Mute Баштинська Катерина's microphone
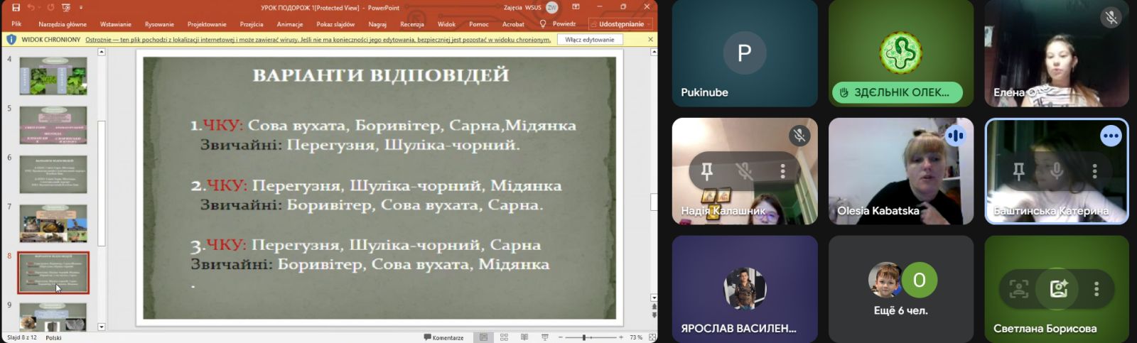This screenshot has height=343, width=1137. point(1057,170)
